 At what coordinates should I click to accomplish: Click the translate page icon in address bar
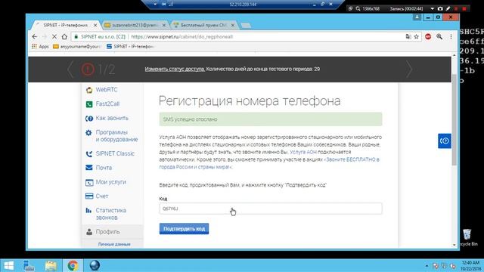[408, 37]
